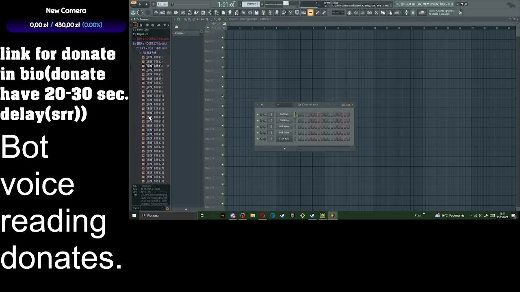Click the plus button next to Pattern 1
The width and height of the screenshot is (520, 292).
(x=262, y=4)
